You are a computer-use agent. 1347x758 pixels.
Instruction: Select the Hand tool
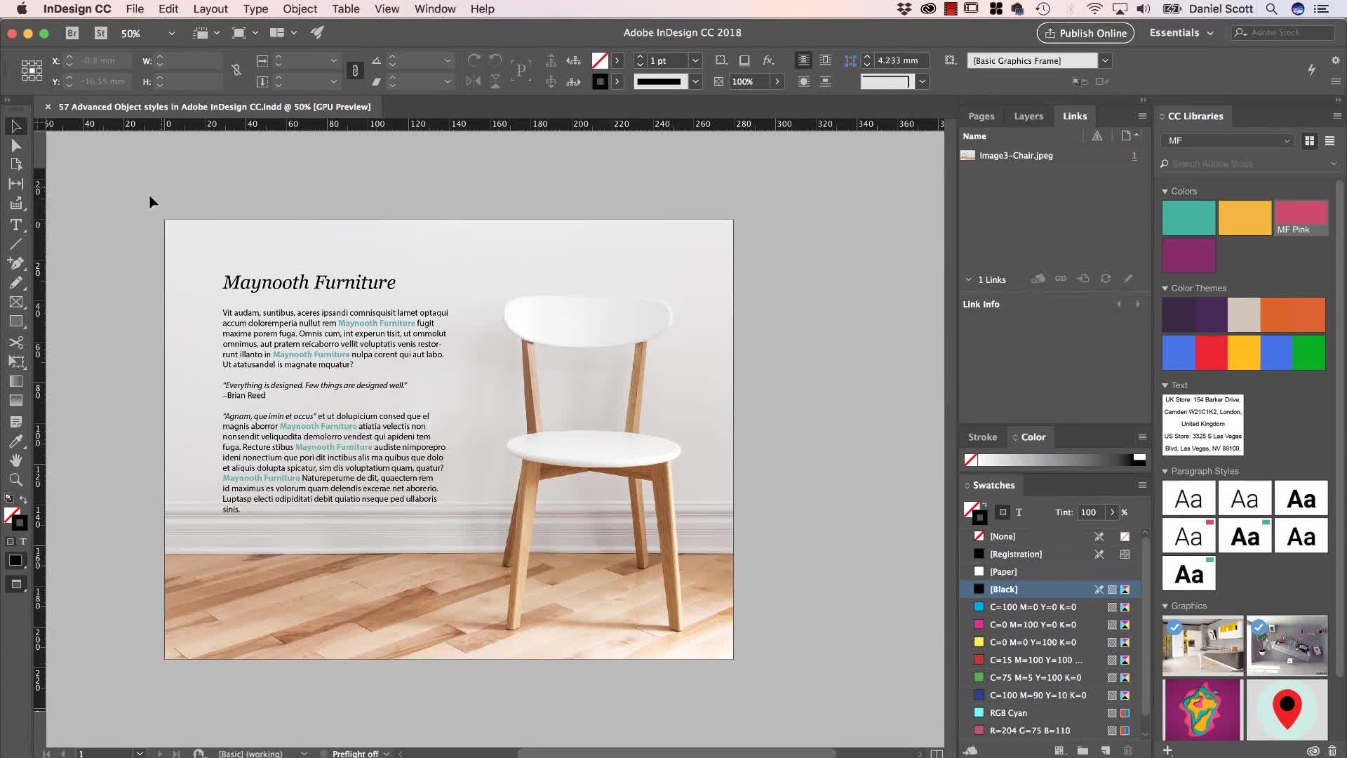(16, 460)
